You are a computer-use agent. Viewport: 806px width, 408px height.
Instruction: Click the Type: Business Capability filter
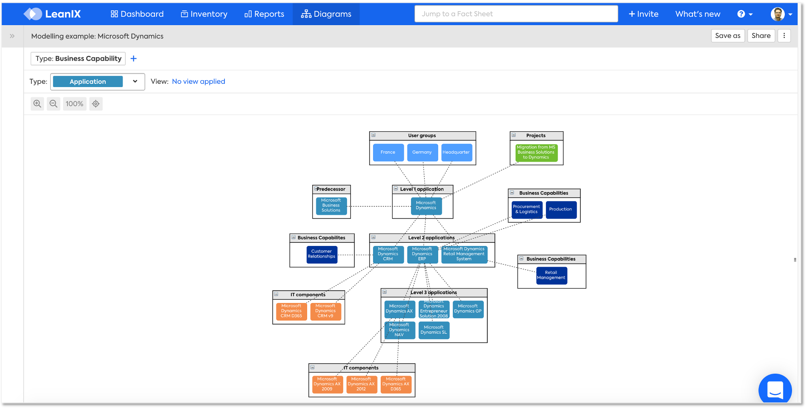click(78, 58)
